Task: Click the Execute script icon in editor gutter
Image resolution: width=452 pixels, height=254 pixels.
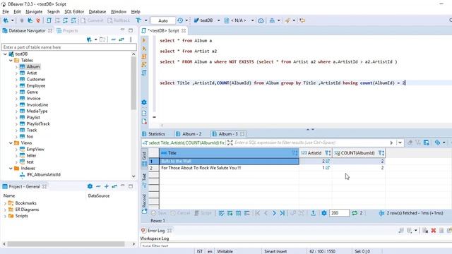Action: click(x=144, y=56)
